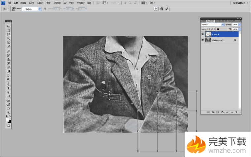Select the Type tool

tap(8, 88)
